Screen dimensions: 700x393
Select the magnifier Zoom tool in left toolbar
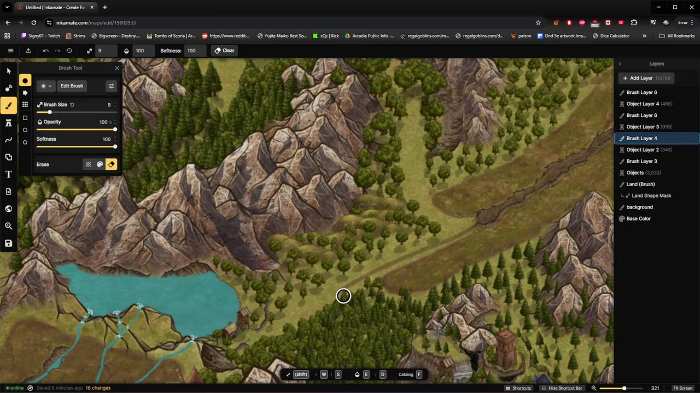[8, 226]
